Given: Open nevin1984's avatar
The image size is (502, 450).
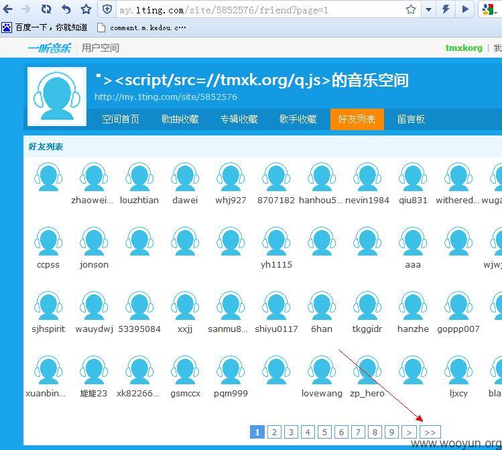Looking at the screenshot, I should tap(367, 177).
